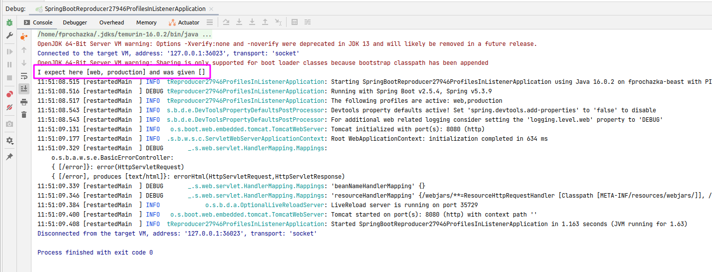Image resolution: width=712 pixels, height=272 pixels.
Task: Click the Step Out up-arrow icon
Action: point(265,22)
